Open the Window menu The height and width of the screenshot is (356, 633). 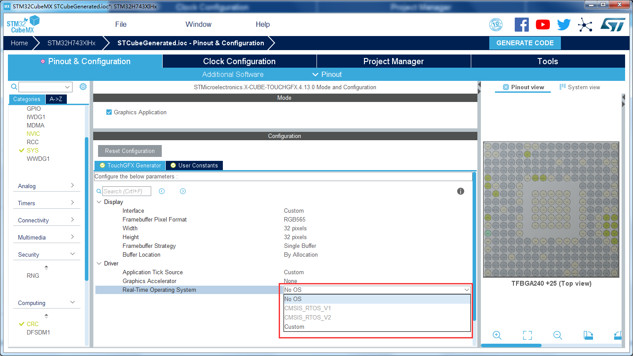pyautogui.click(x=198, y=24)
